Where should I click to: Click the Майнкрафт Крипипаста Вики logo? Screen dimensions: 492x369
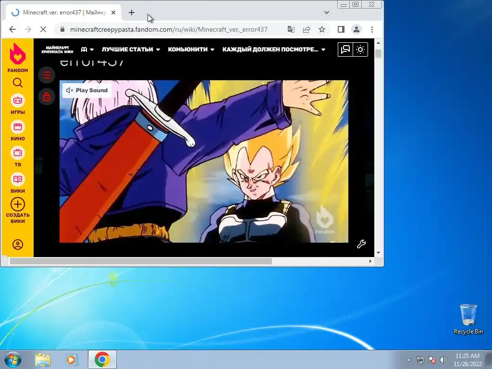point(57,49)
